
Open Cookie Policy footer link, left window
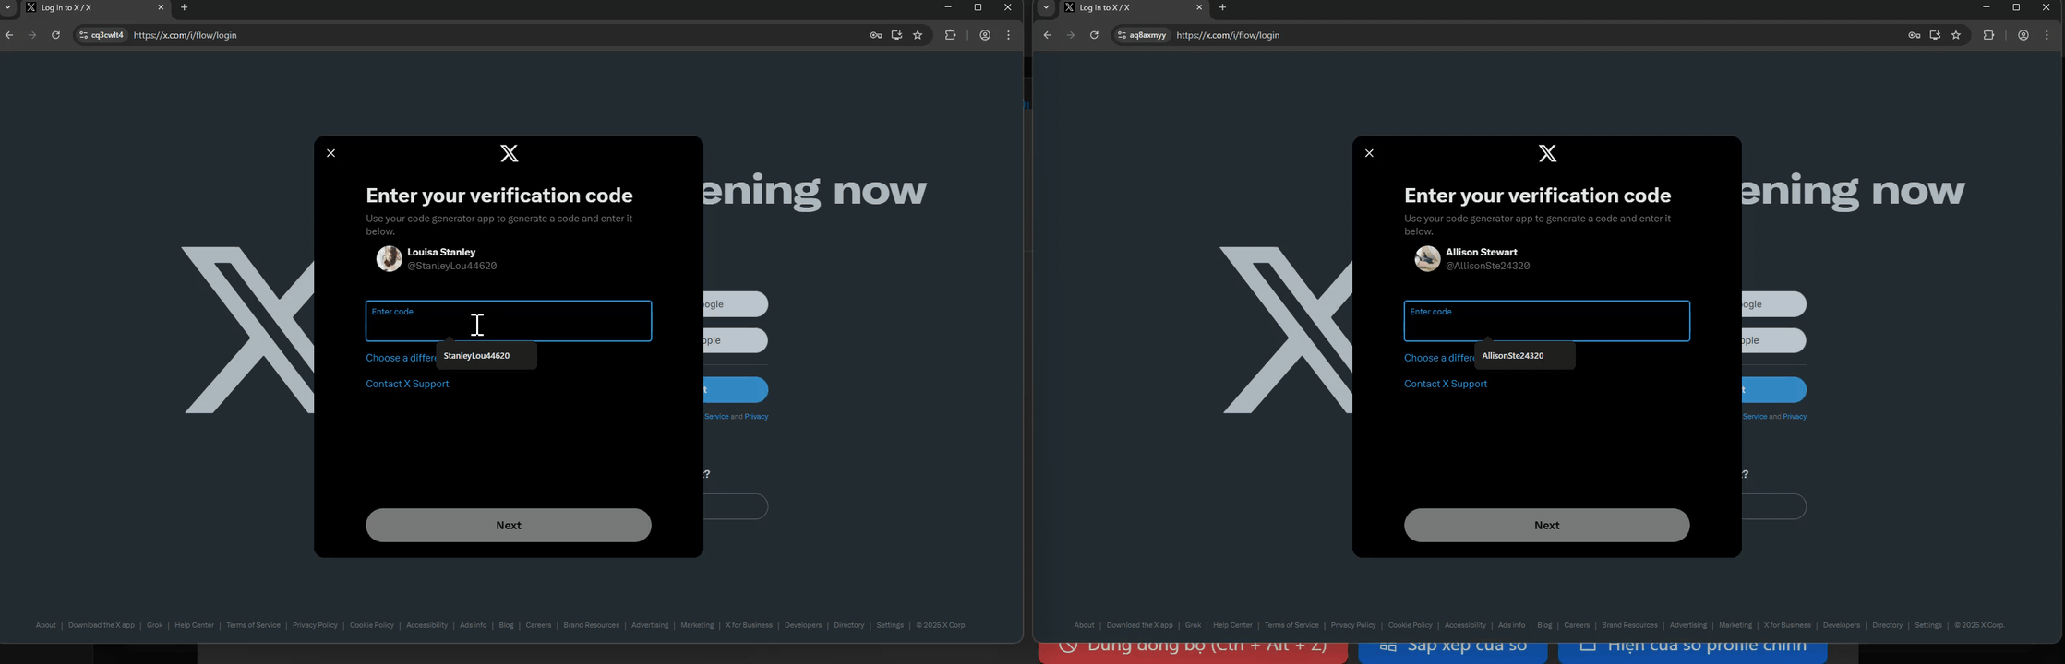click(372, 625)
